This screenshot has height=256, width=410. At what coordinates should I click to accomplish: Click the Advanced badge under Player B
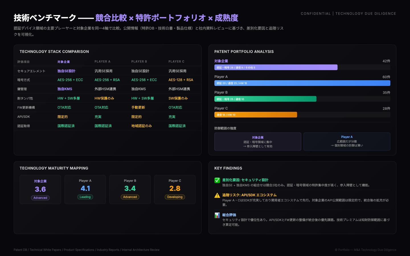130,197
